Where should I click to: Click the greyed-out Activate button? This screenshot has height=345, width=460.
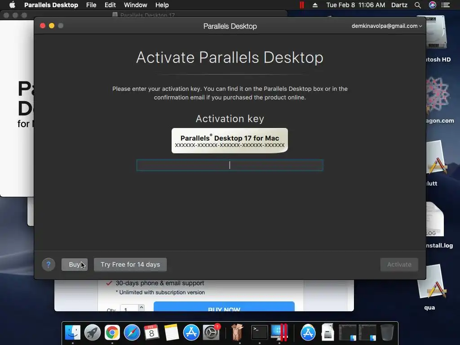pos(399,265)
